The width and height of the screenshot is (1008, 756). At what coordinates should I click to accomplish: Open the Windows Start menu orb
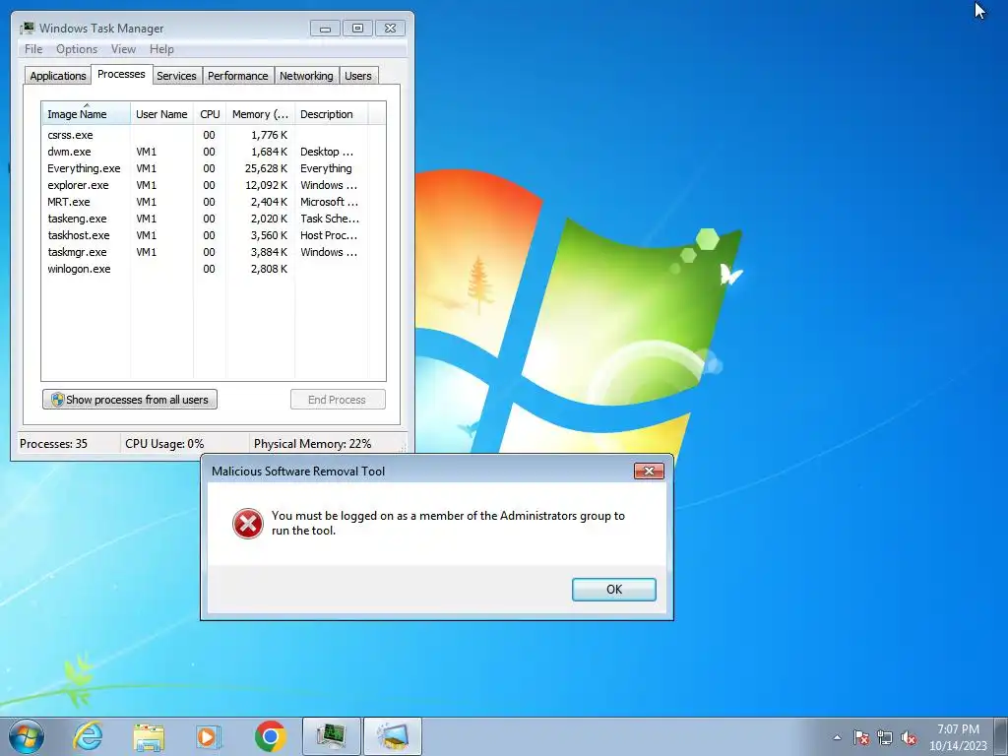pyautogui.click(x=27, y=736)
